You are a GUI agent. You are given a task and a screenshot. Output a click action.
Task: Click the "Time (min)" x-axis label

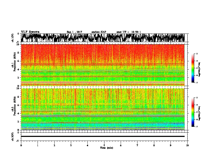coord(107,148)
